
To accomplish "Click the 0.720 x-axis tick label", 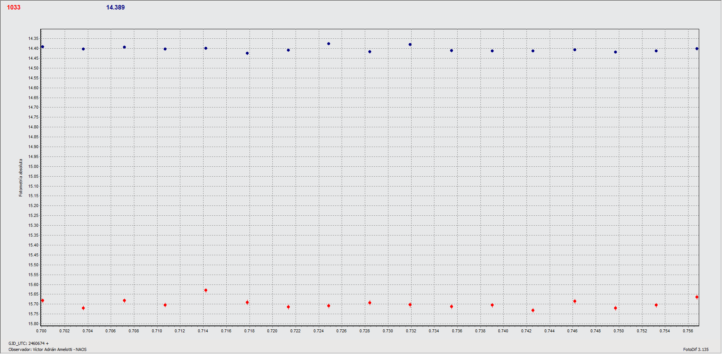I will point(272,331).
